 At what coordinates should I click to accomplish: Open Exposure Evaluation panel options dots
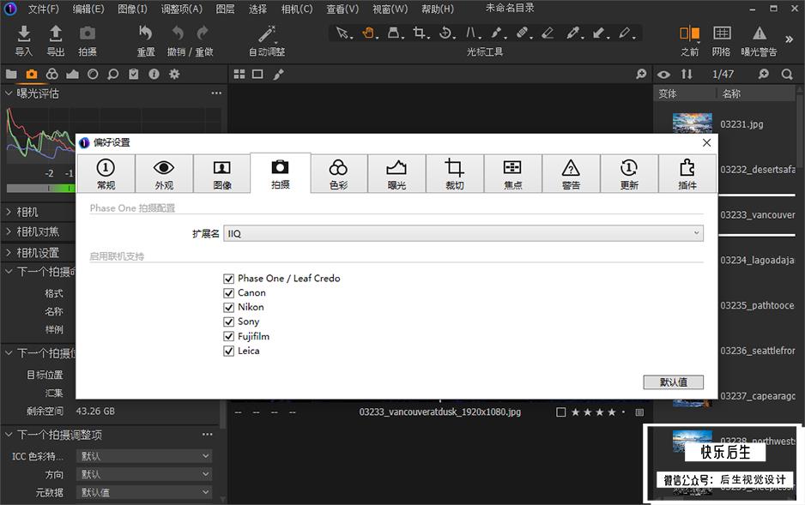coord(216,93)
